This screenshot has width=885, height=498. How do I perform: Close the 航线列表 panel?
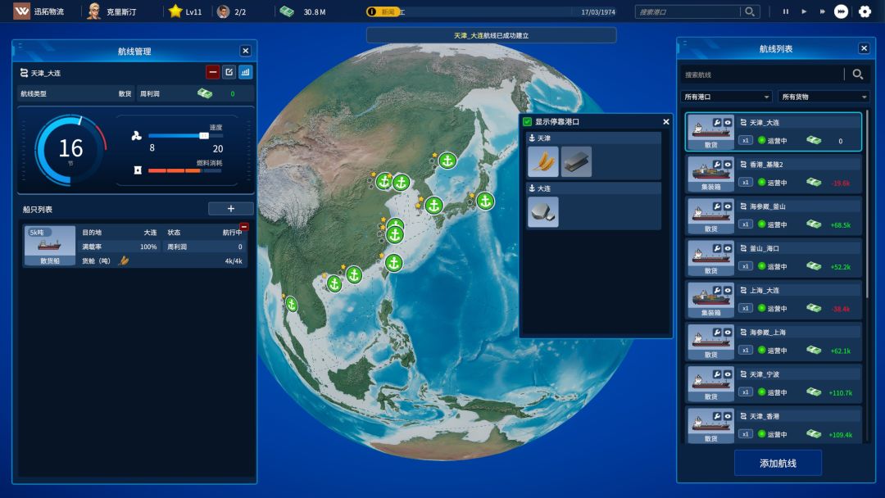(865, 48)
